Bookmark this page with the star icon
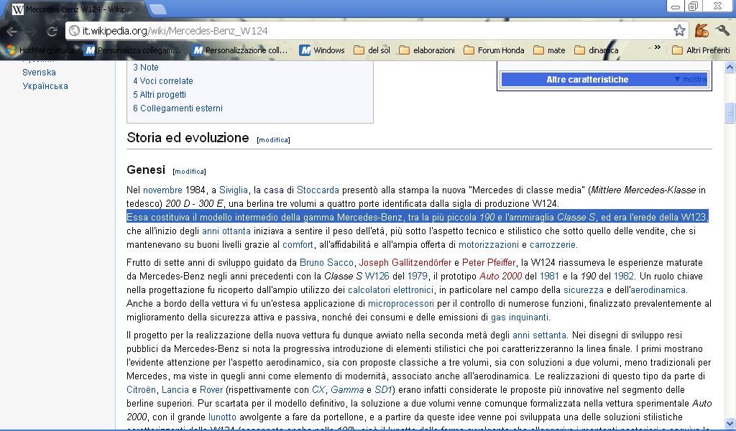Viewport: 736px width, 431px height. tap(678, 31)
